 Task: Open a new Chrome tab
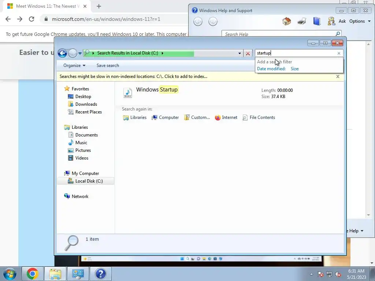coord(99,6)
